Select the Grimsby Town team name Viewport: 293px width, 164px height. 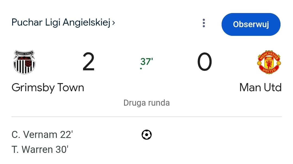48,88
